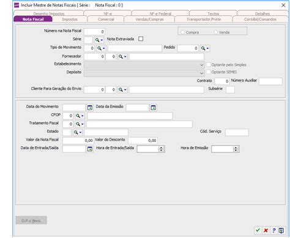290x238 pixels.
Task: Expand the Depósito dropdown
Action: click(201, 73)
